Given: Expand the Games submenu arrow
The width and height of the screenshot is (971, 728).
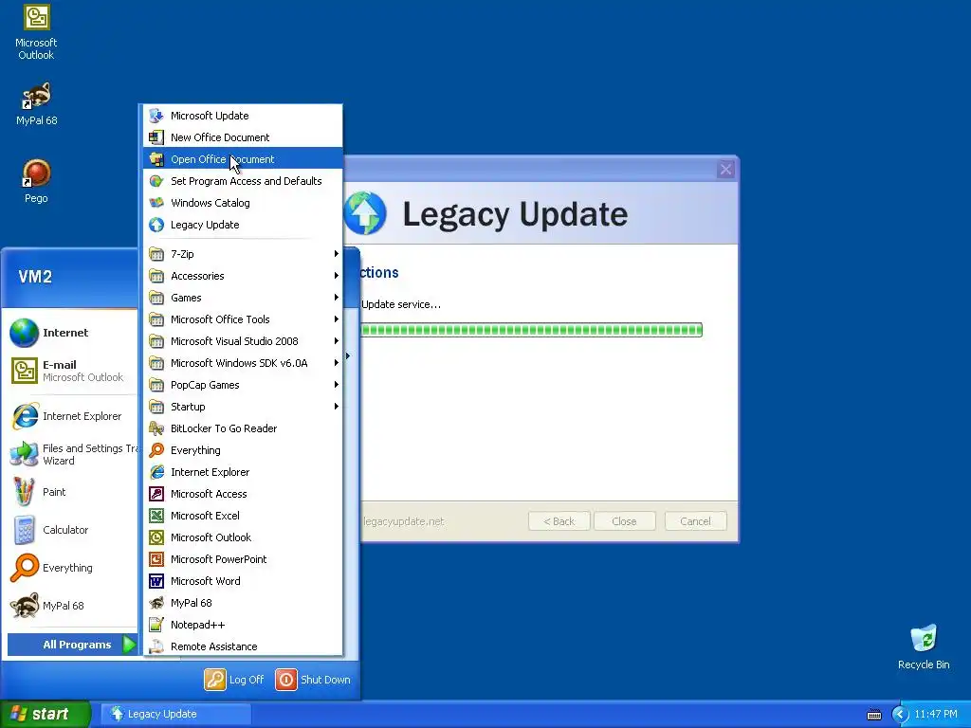Looking at the screenshot, I should pos(337,297).
